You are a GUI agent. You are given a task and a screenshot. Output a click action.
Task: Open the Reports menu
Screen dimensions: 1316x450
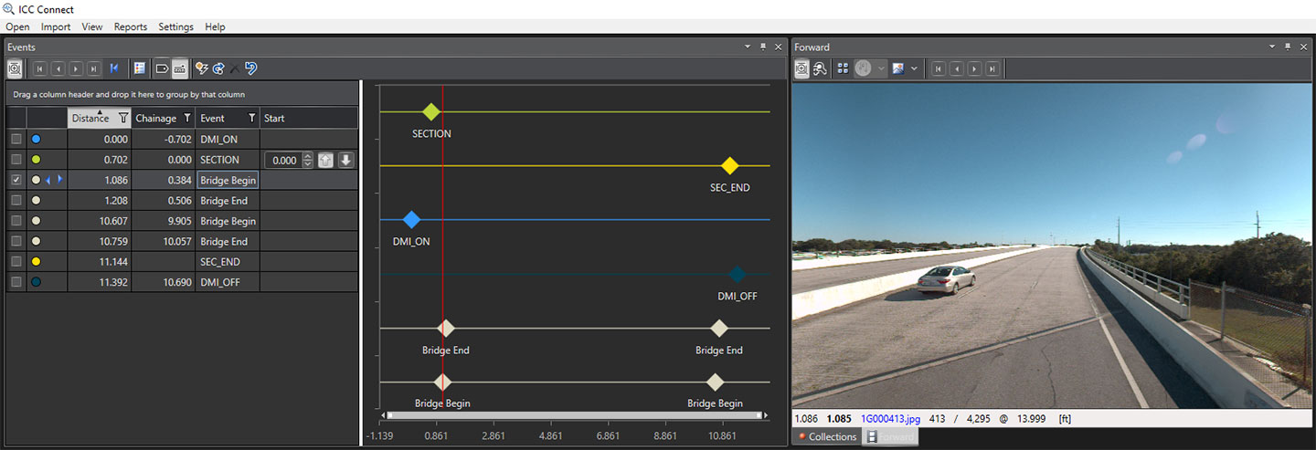(x=130, y=26)
